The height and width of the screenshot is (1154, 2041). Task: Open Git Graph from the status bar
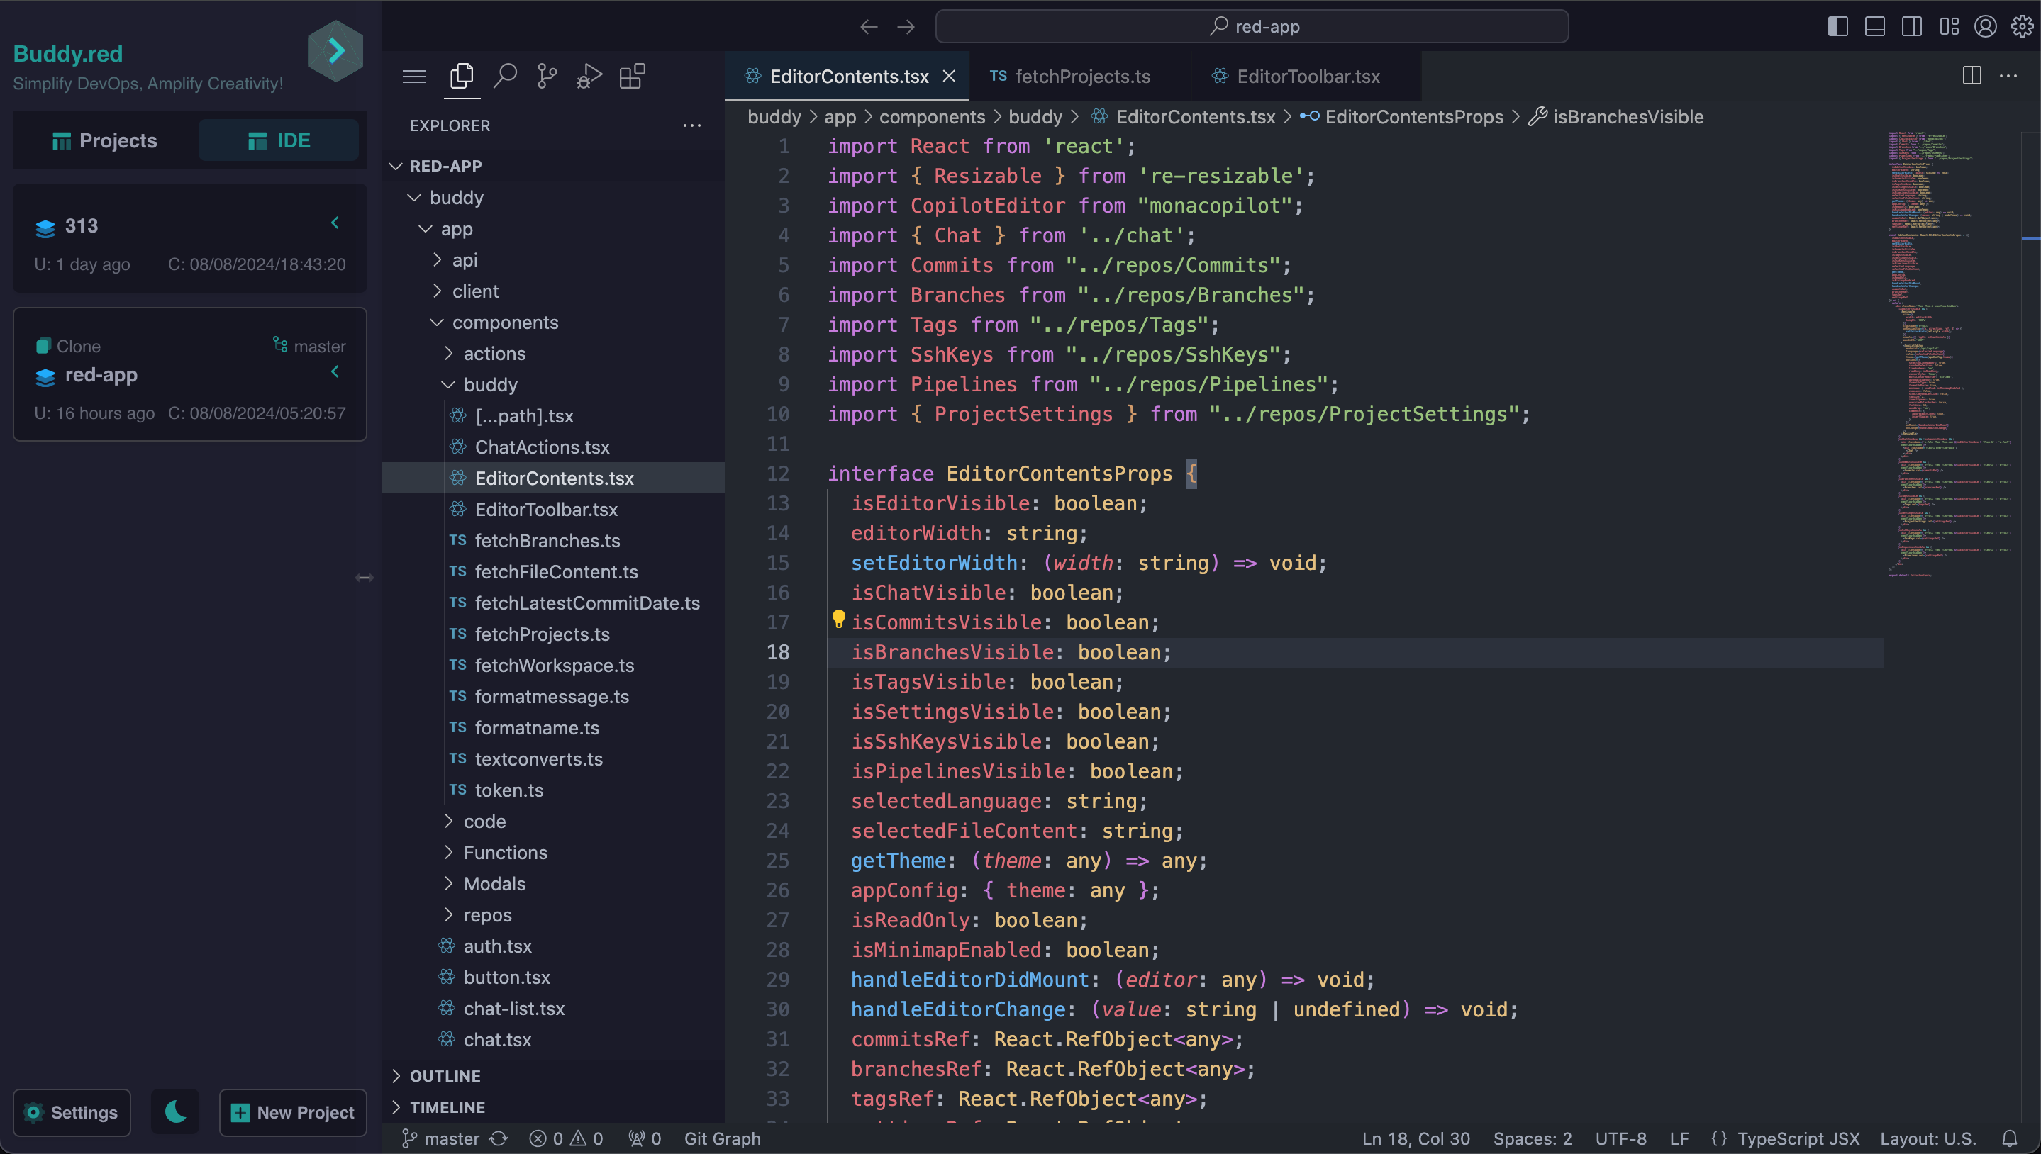click(x=723, y=1138)
